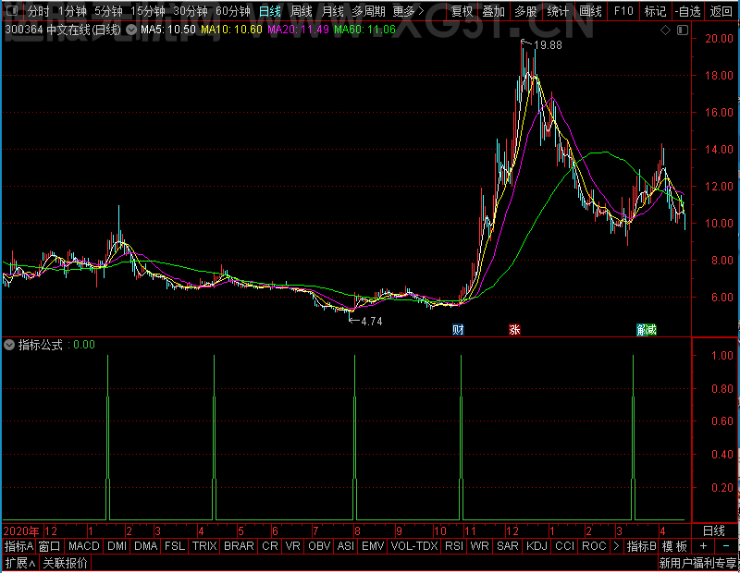Viewport: 740px width, 573px height.
Task: Click the 2020年 label on time axis
Action: tap(21, 531)
